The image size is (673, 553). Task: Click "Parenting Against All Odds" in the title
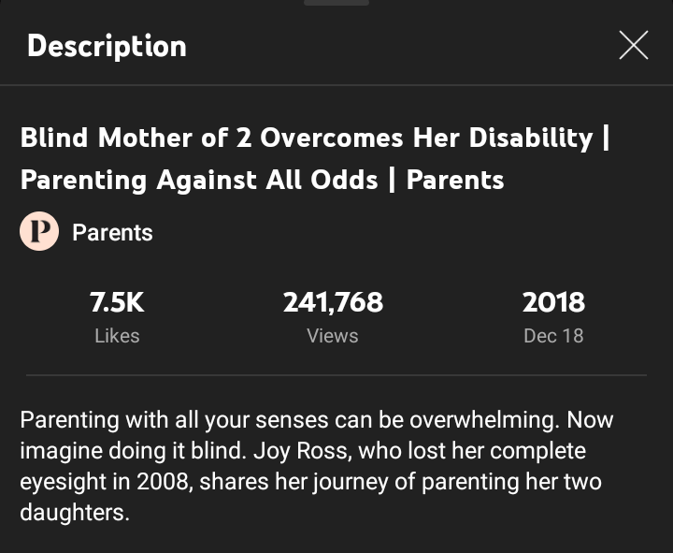point(198,180)
